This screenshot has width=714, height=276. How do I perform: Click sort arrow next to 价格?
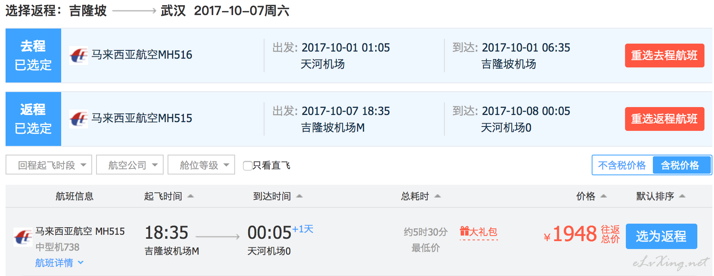click(x=604, y=196)
